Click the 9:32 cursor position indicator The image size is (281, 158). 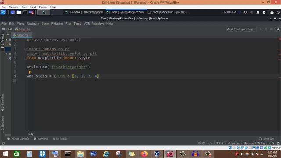tap(202, 144)
